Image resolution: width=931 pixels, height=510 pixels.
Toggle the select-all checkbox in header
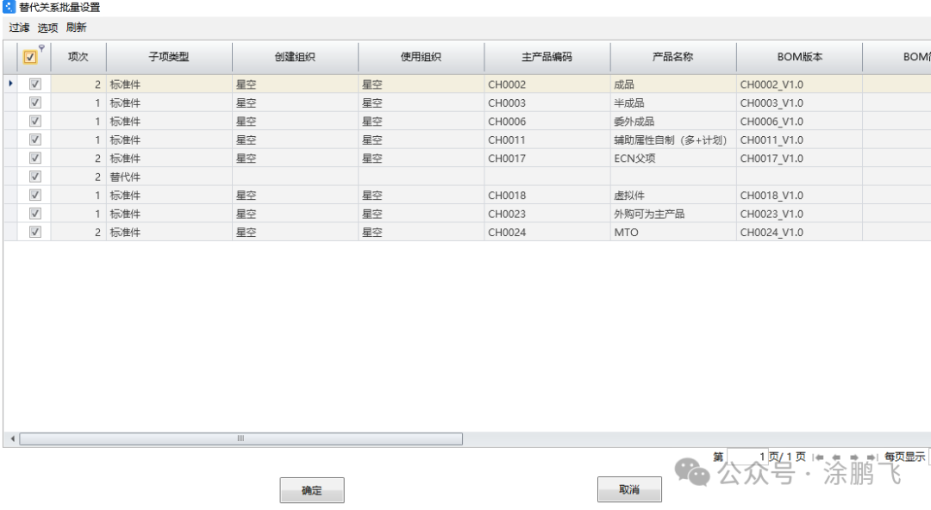coord(30,58)
